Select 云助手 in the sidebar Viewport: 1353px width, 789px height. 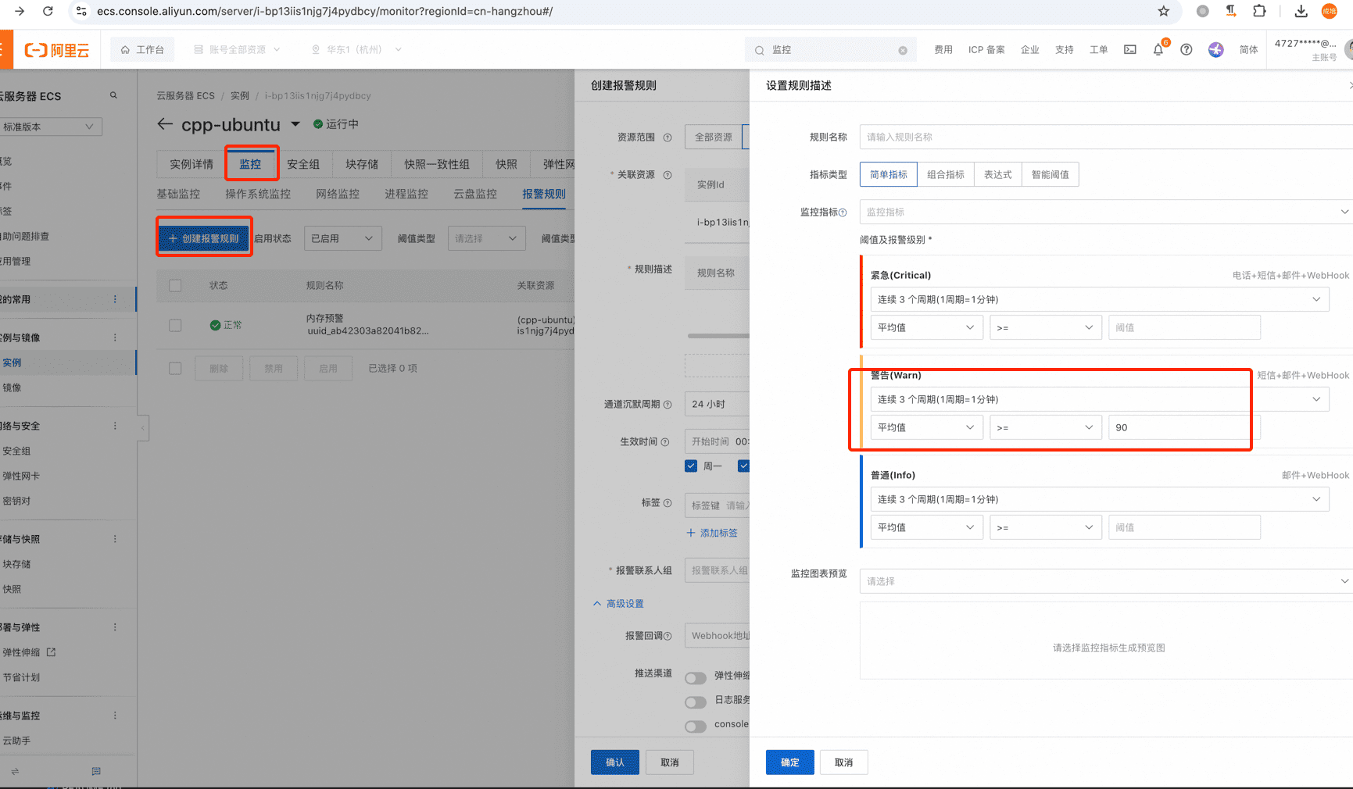pyautogui.click(x=16, y=741)
